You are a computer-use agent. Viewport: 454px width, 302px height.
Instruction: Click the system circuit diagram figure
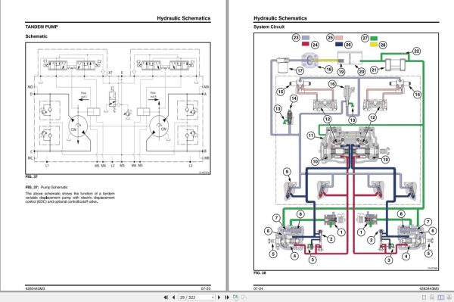tap(346, 151)
